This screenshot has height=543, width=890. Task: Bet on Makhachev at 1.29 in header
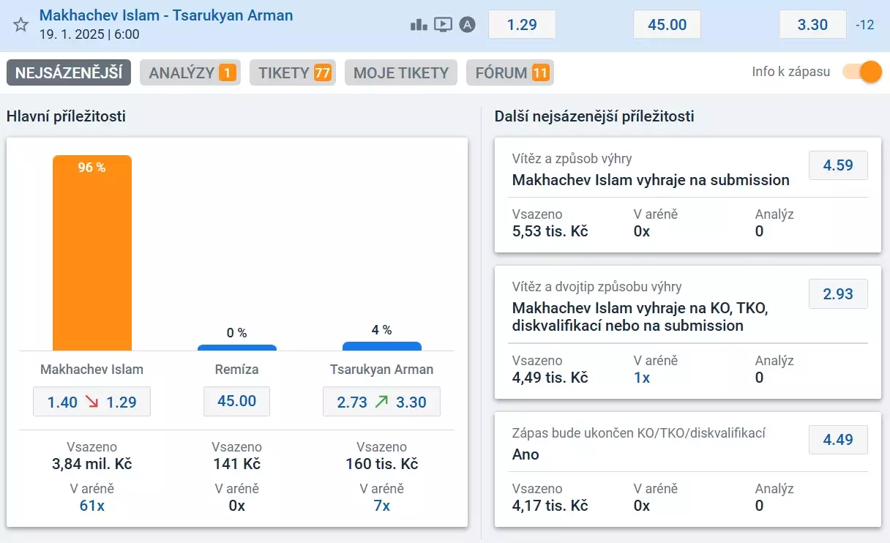click(522, 25)
